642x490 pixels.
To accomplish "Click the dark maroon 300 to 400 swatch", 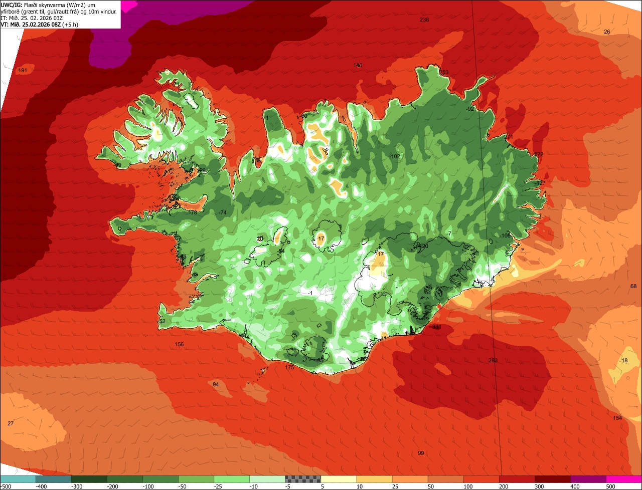I will pos(552,479).
